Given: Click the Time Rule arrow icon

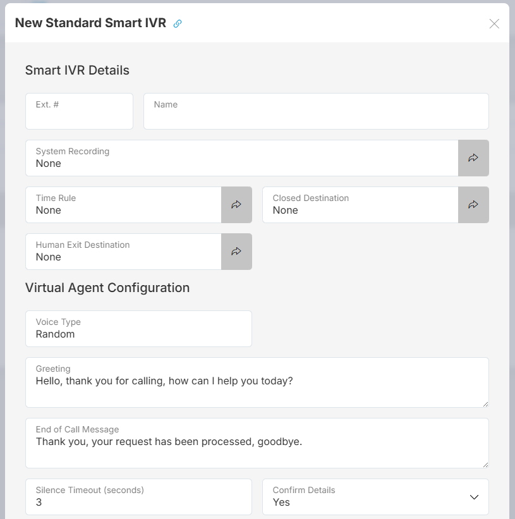Looking at the screenshot, I should coord(236,204).
